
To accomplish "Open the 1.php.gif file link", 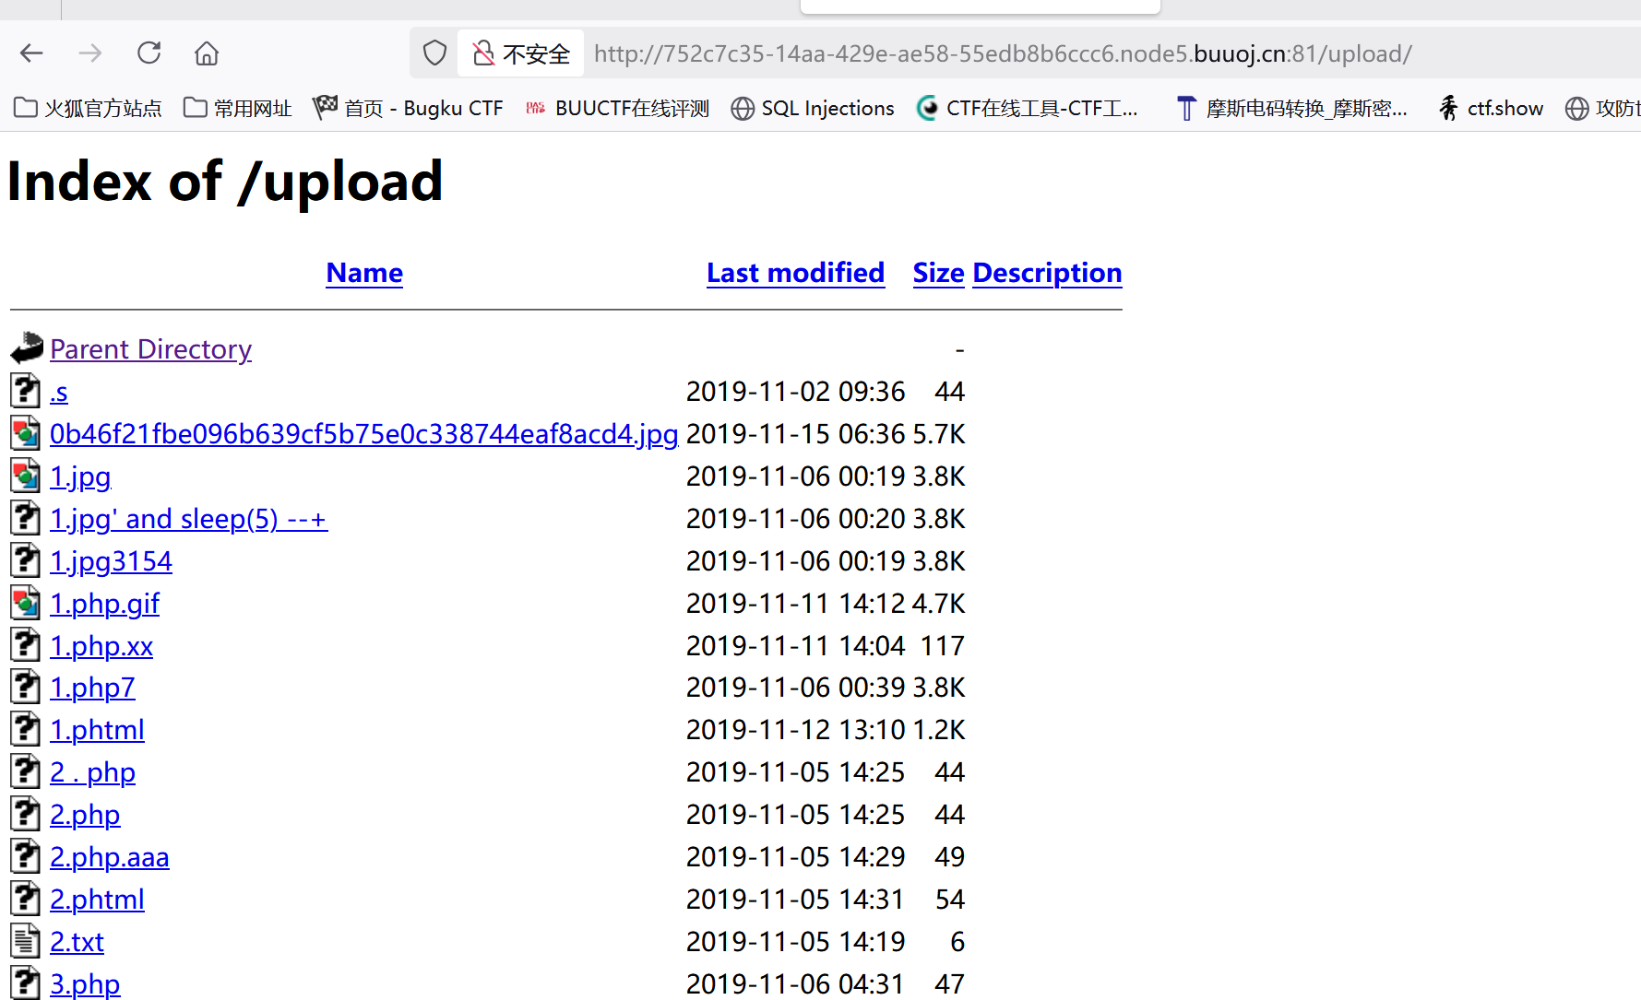I will point(104,604).
